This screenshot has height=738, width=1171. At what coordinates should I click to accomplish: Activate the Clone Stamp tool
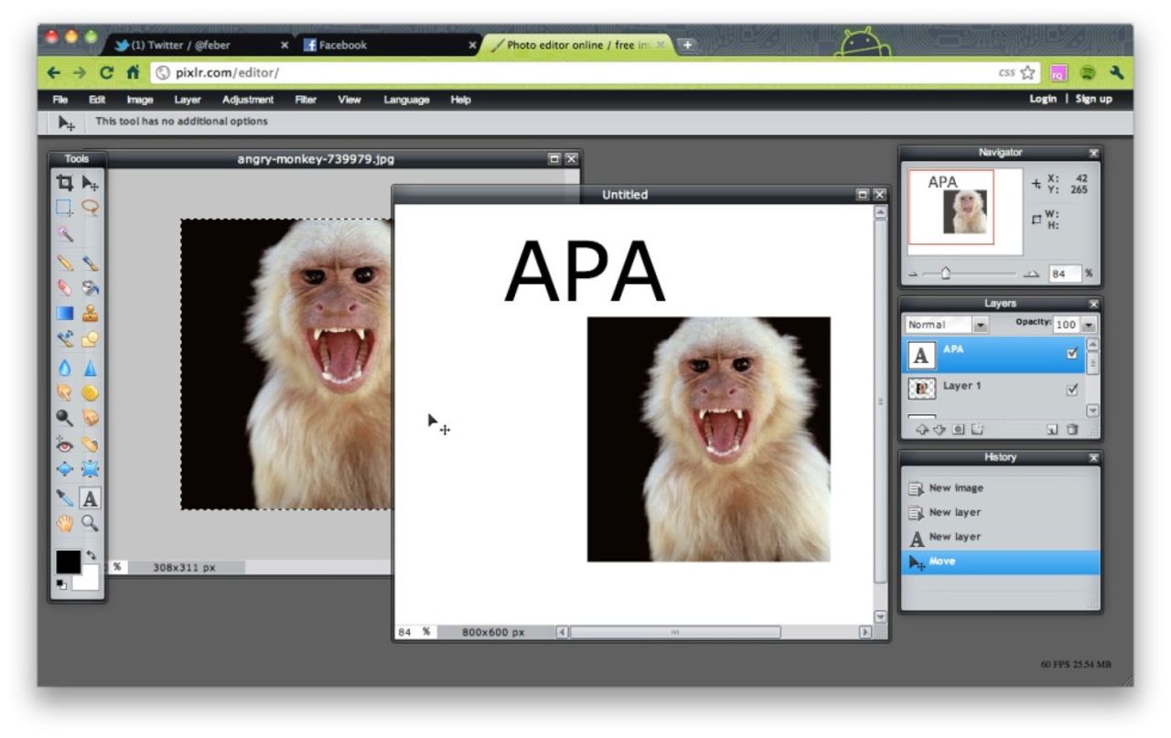[x=90, y=314]
